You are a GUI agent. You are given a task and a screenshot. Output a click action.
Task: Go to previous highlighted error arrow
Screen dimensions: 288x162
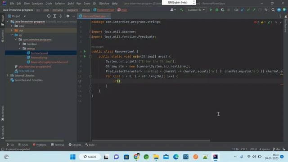[276, 22]
